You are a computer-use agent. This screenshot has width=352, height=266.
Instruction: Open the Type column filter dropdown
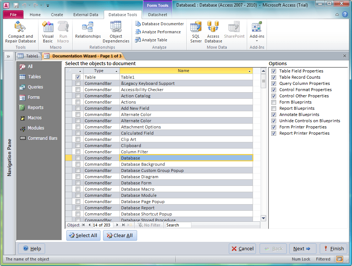point(116,71)
